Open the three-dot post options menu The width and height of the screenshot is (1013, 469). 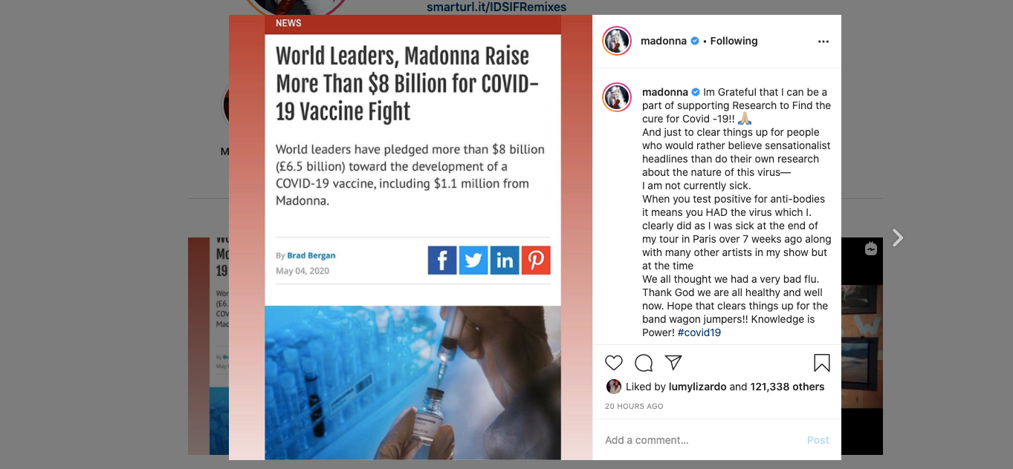click(x=823, y=42)
